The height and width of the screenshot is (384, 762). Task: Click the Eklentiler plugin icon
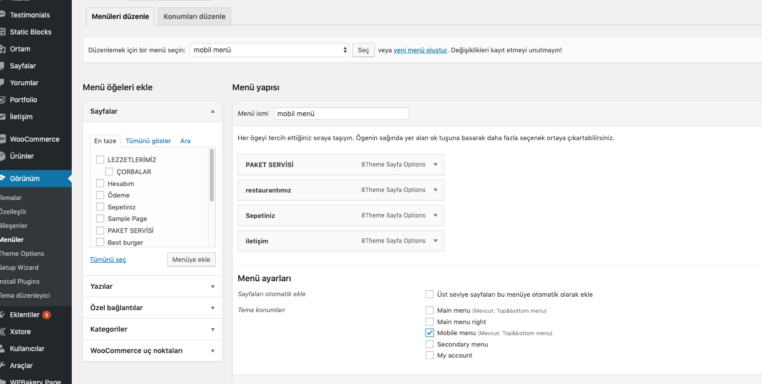pos(2,315)
